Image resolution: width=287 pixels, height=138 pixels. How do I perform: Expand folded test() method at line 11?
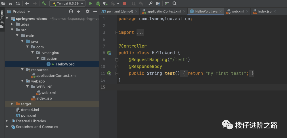point(117,73)
